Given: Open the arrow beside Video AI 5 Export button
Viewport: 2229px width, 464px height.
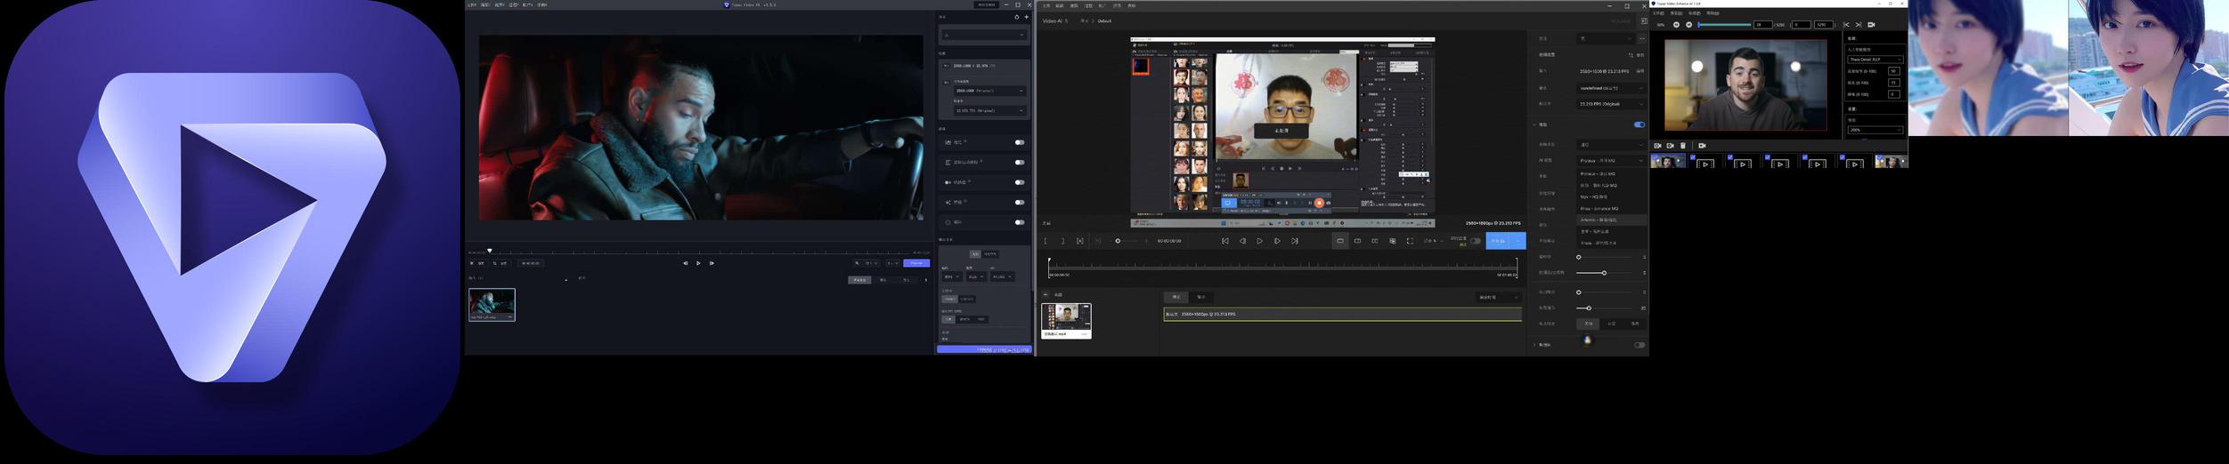Looking at the screenshot, I should coord(1517,241).
